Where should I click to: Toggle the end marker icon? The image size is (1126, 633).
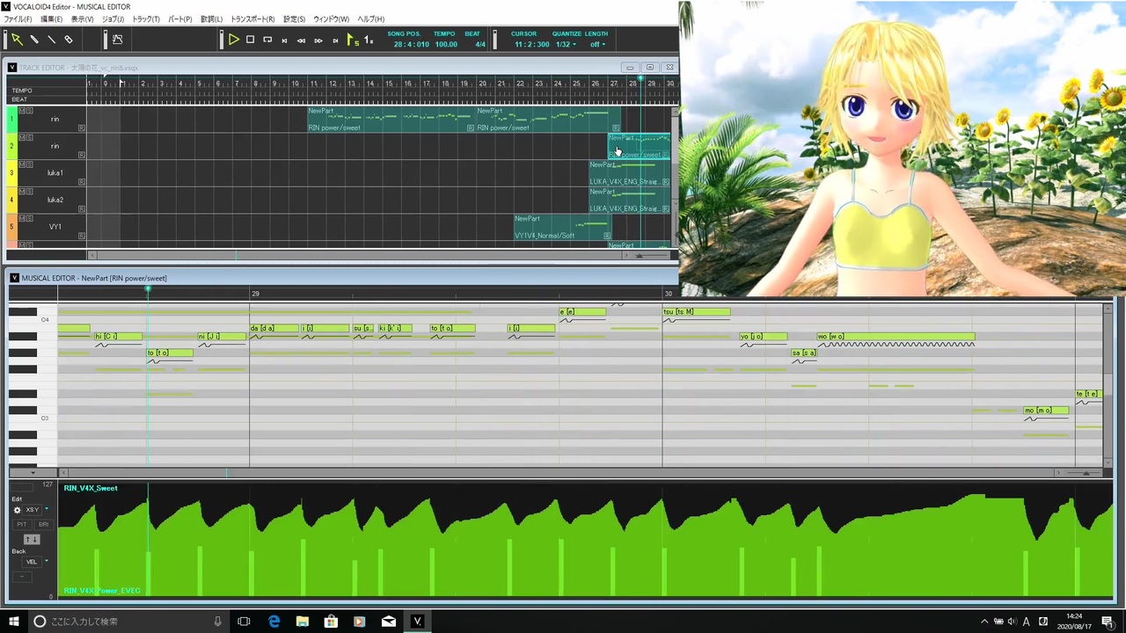click(x=369, y=40)
